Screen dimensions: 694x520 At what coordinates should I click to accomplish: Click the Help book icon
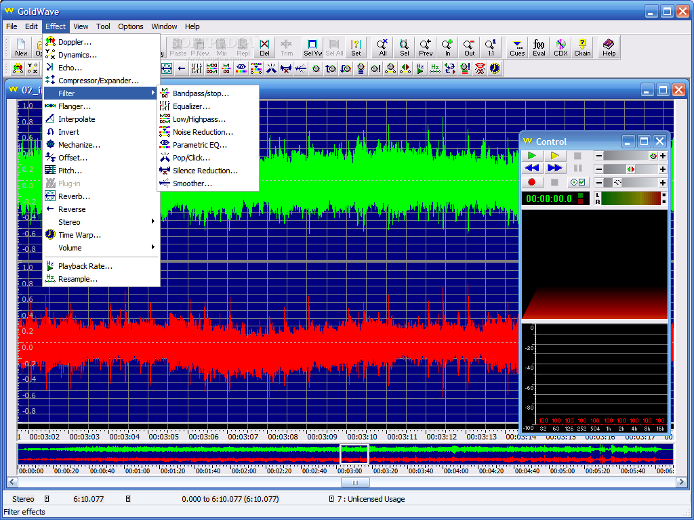609,47
